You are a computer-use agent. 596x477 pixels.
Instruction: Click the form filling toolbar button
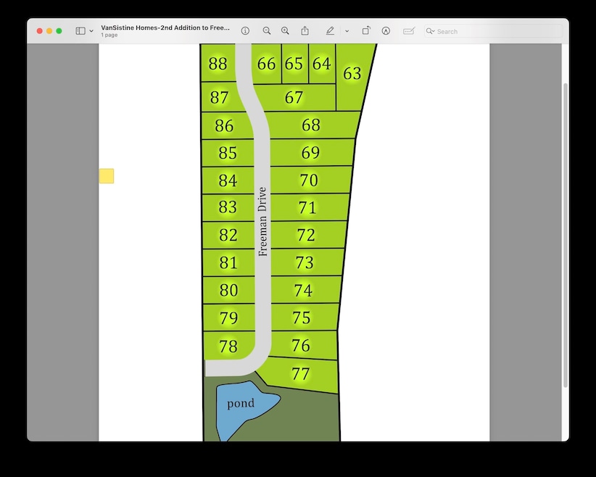pos(409,31)
